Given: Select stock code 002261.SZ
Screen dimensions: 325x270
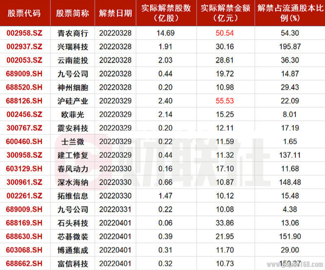Looking at the screenshot, I should pos(24,196).
